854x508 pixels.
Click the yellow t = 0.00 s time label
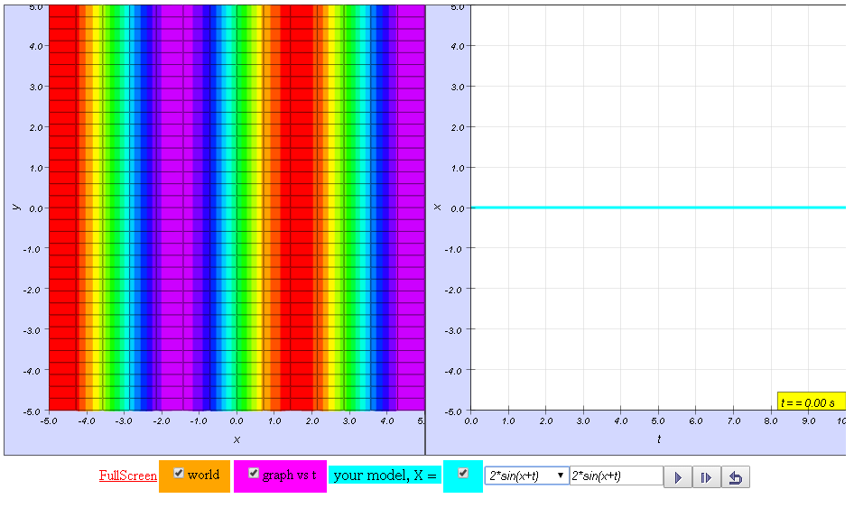811,402
